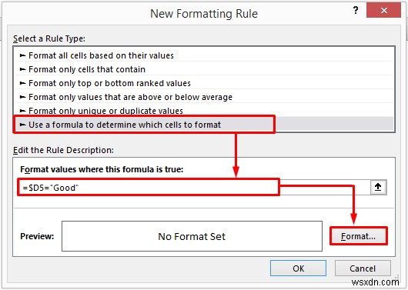Screen dimensions: 408x290
Task: Open help with the question mark icon
Action: click(356, 11)
